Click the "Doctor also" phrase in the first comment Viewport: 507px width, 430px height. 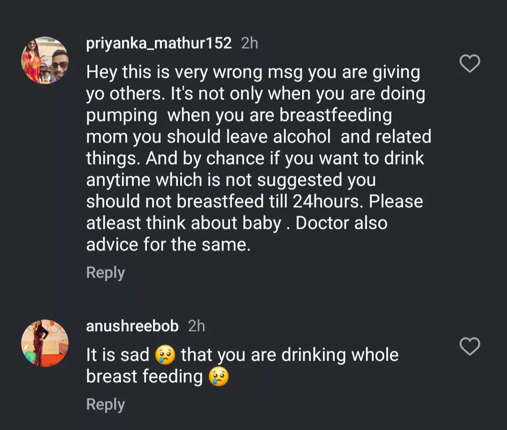click(341, 223)
